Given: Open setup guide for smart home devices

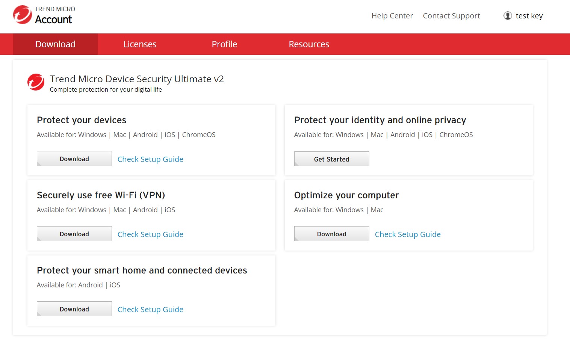Looking at the screenshot, I should pos(150,309).
